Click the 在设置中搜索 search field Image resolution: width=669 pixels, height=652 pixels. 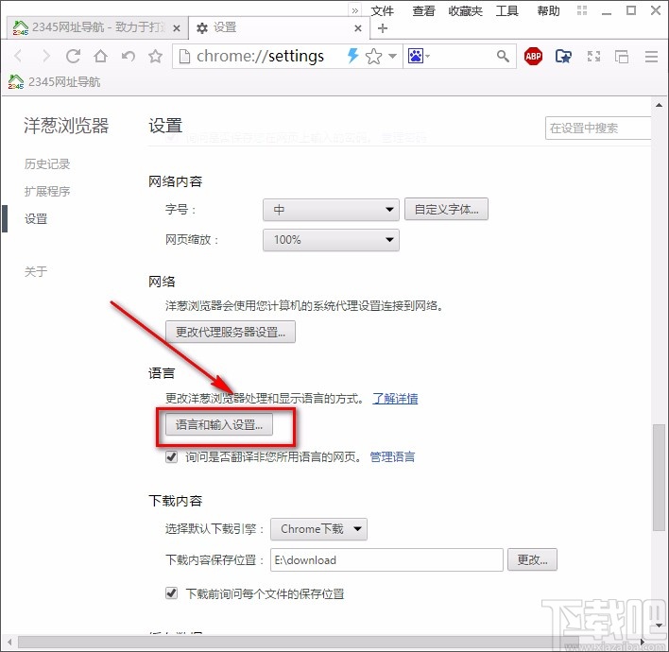tap(597, 128)
